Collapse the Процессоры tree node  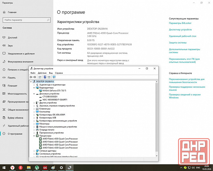tap(34, 136)
